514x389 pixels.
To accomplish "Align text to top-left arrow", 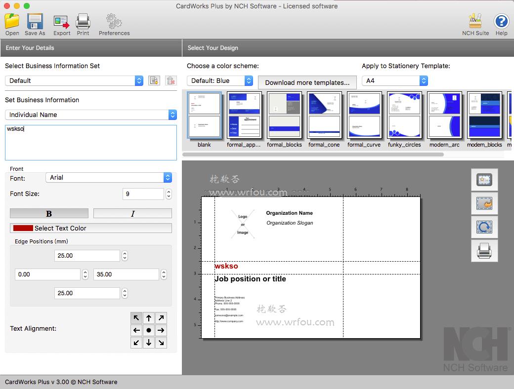I will click(x=136, y=318).
